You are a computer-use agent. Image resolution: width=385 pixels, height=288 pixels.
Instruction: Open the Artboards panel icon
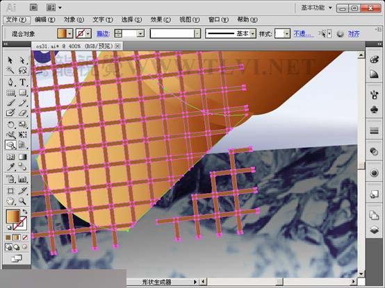(x=374, y=215)
